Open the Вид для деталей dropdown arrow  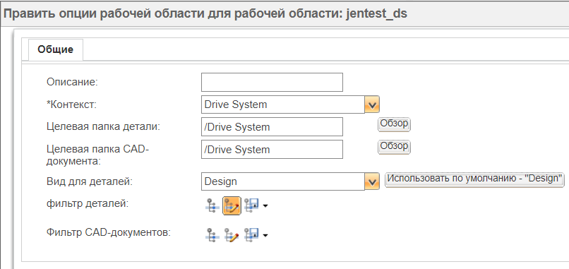[x=372, y=181]
